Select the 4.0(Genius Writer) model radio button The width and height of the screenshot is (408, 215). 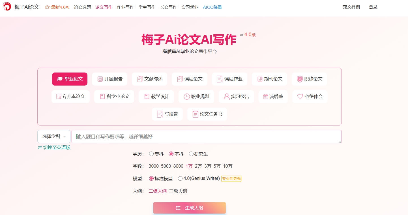tap(180, 178)
